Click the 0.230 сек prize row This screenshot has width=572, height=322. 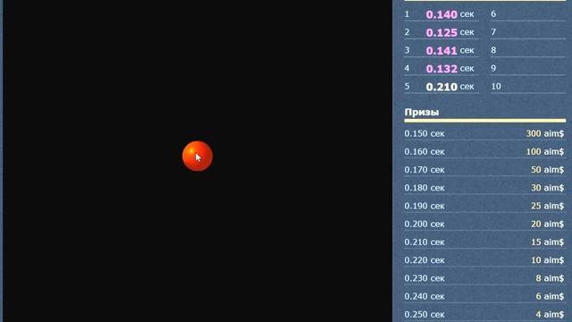(484, 278)
